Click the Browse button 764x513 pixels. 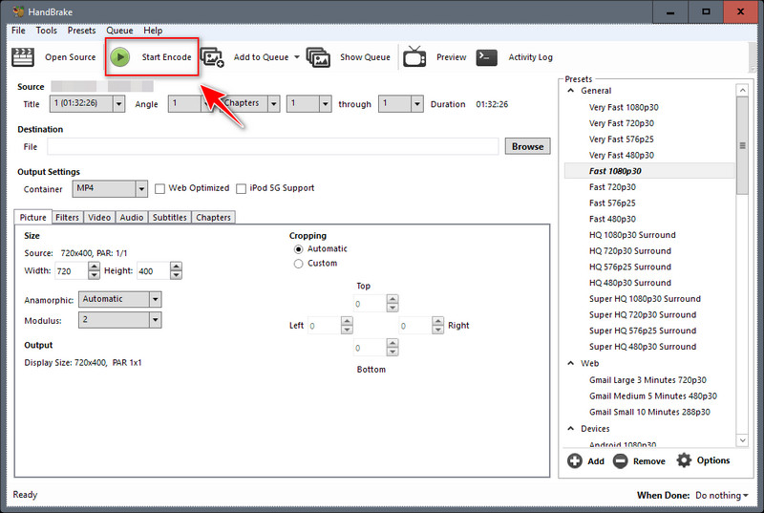(528, 147)
